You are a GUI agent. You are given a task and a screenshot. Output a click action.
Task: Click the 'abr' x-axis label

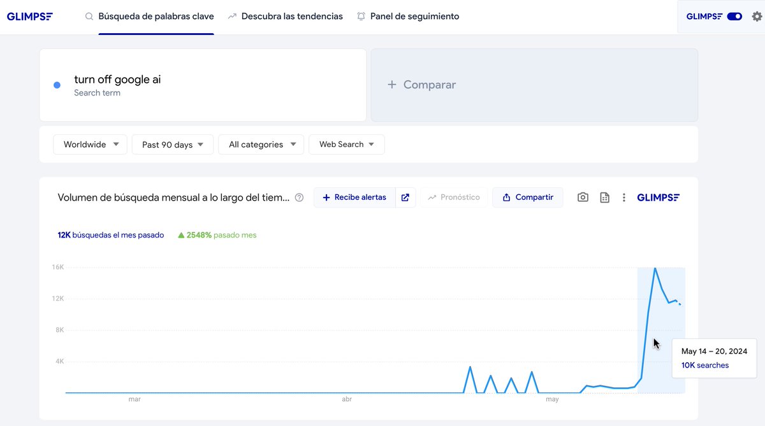point(347,400)
